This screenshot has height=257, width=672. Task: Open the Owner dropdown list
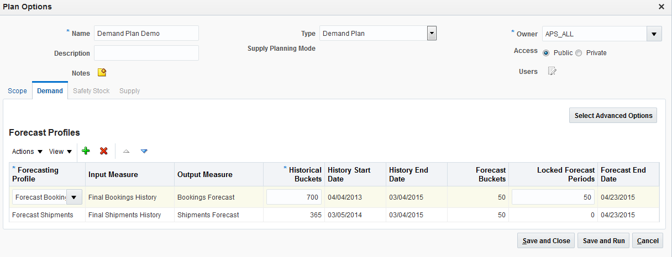point(654,34)
